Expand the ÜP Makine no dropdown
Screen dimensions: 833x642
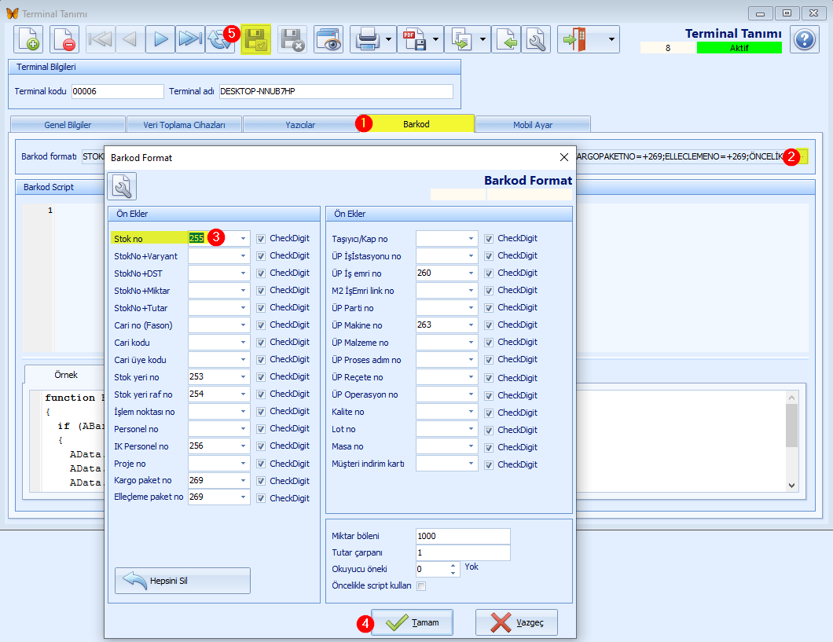point(472,325)
